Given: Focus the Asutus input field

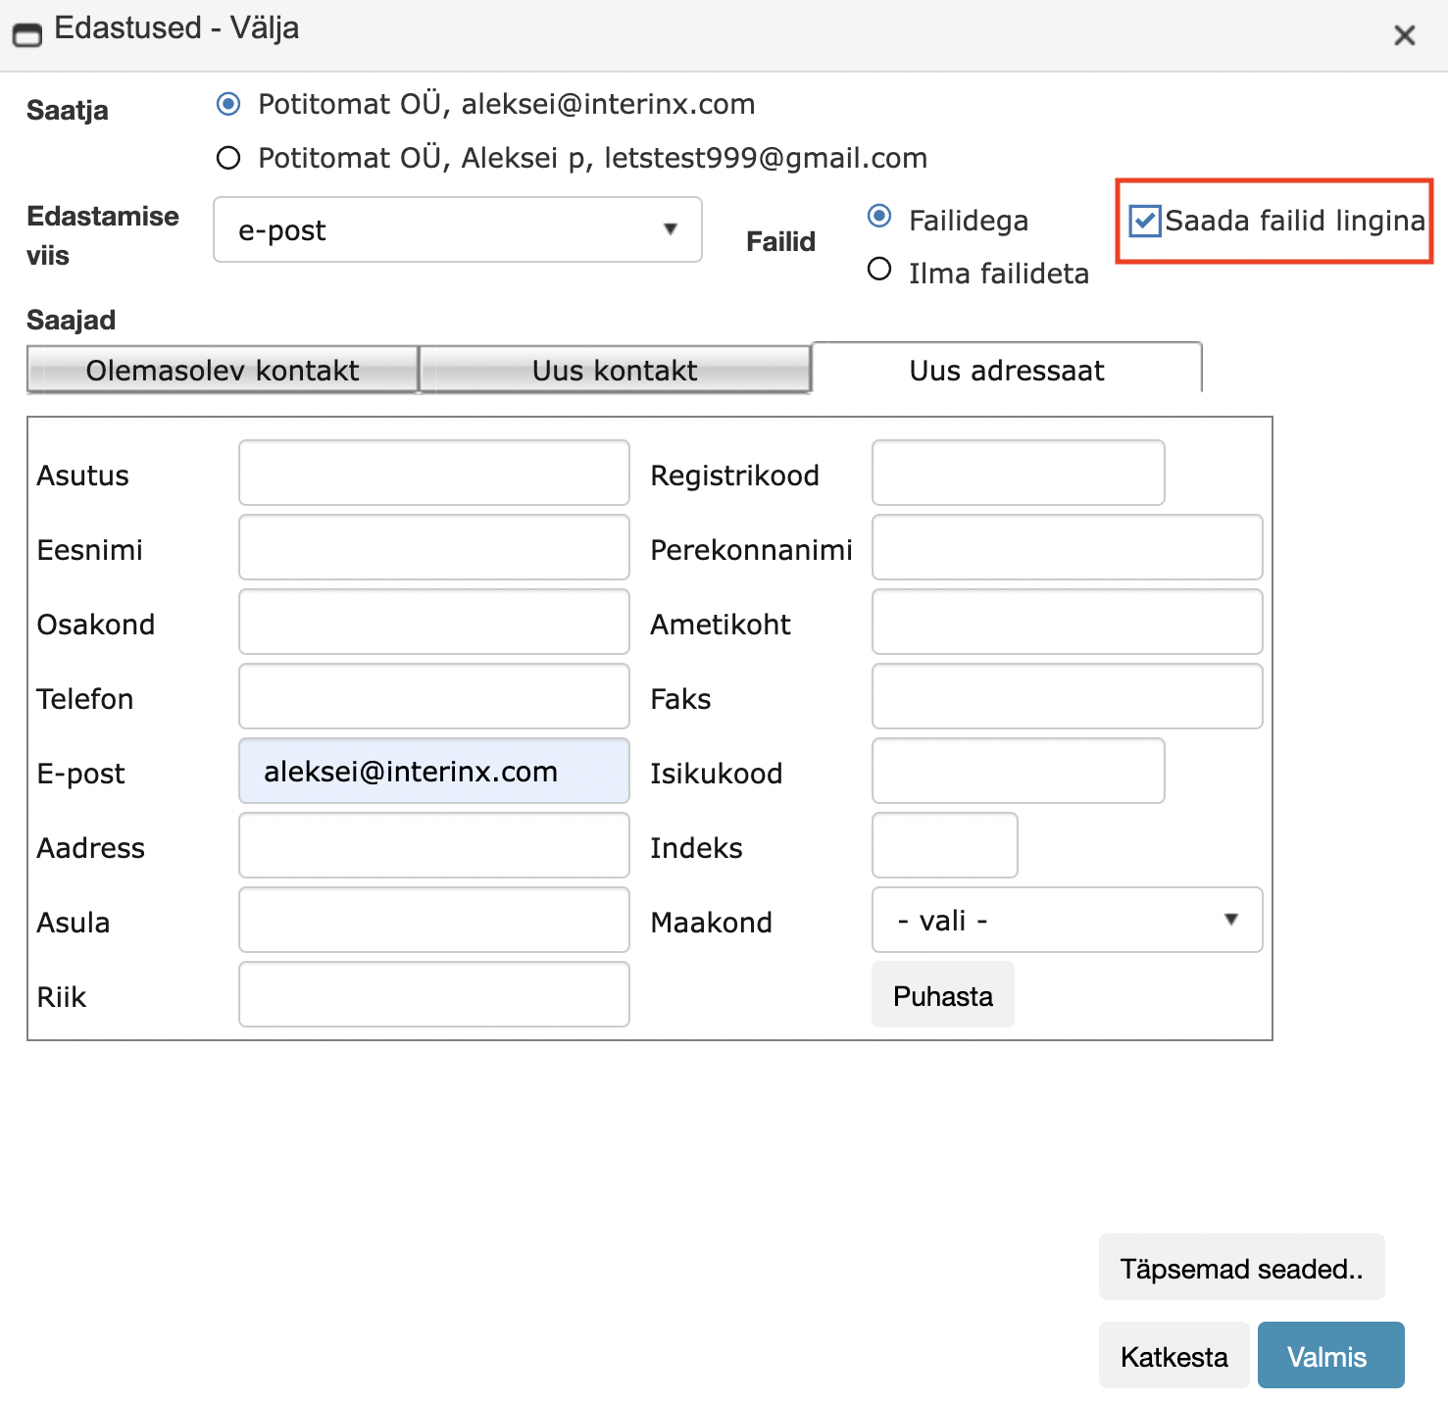Looking at the screenshot, I should click(x=433, y=474).
